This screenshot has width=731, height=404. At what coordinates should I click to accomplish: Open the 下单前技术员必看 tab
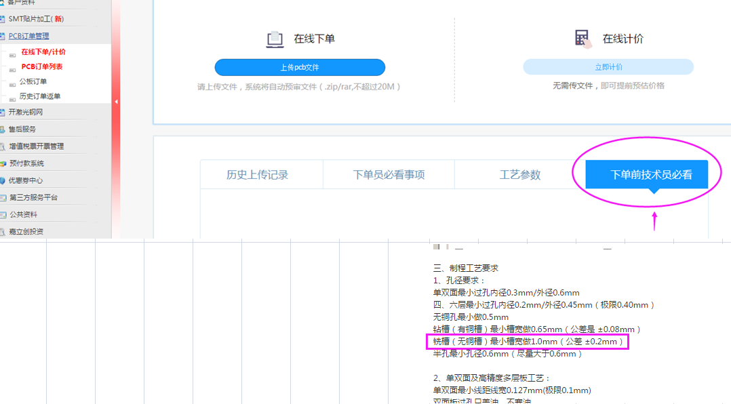[650, 175]
